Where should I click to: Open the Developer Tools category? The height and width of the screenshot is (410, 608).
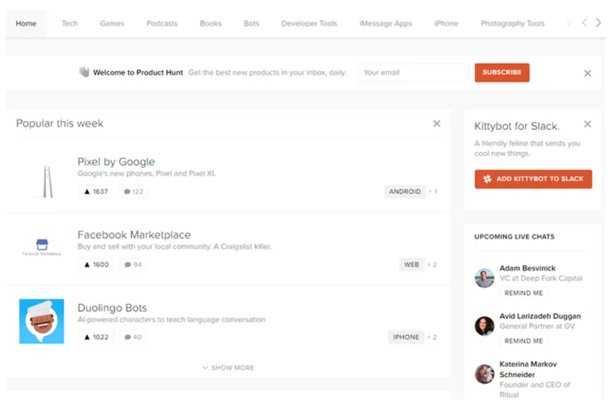(x=308, y=23)
